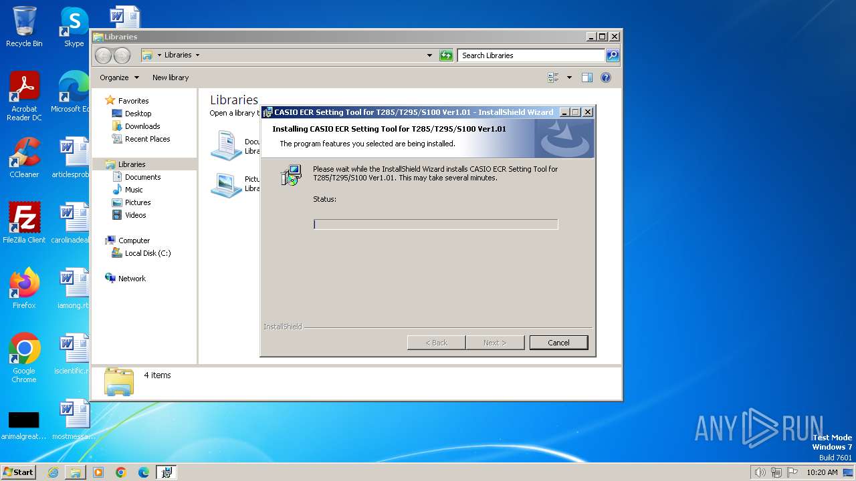The image size is (856, 481).
Task: Select Desktop under Favorites
Action: click(x=138, y=114)
